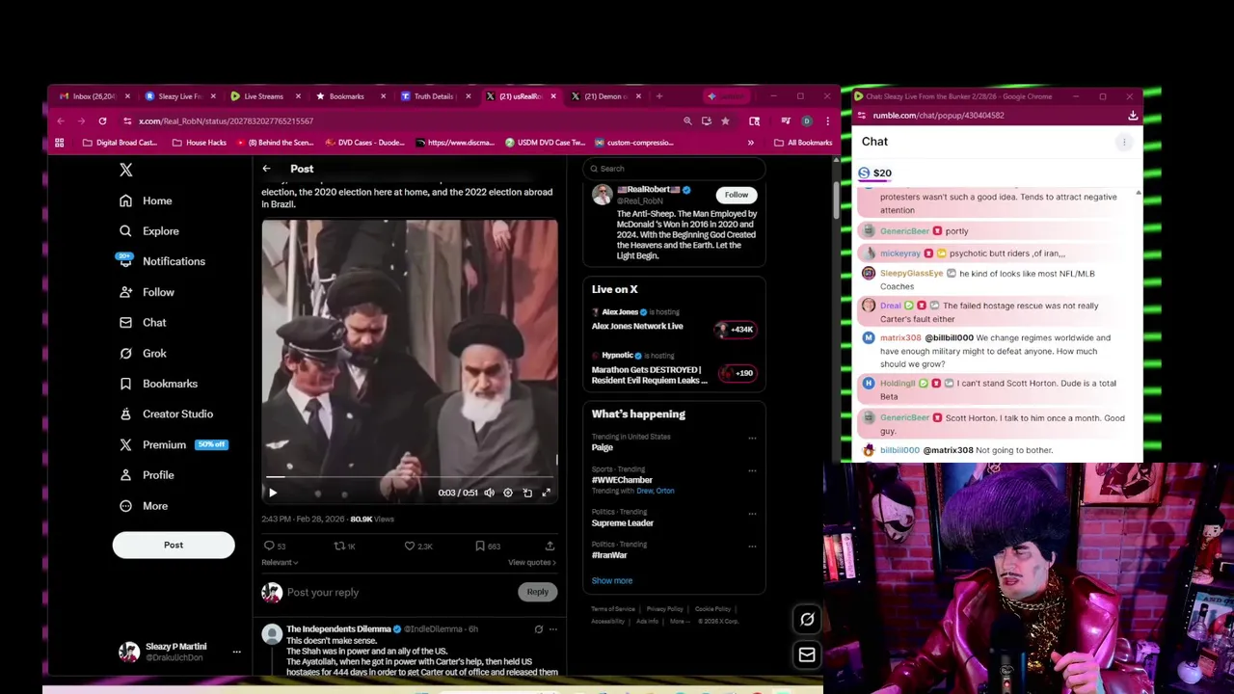The width and height of the screenshot is (1234, 694).
Task: Repost the post with 1K reposts
Action: [x=344, y=547]
